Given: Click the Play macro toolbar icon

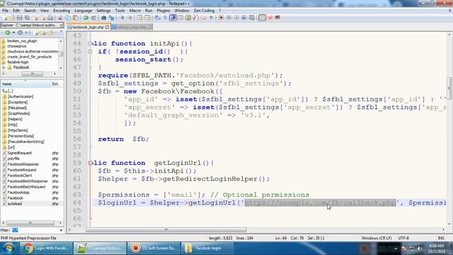Looking at the screenshot, I should (x=236, y=18).
